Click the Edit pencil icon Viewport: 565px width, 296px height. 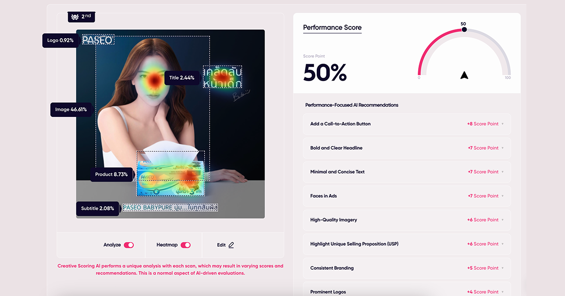231,245
